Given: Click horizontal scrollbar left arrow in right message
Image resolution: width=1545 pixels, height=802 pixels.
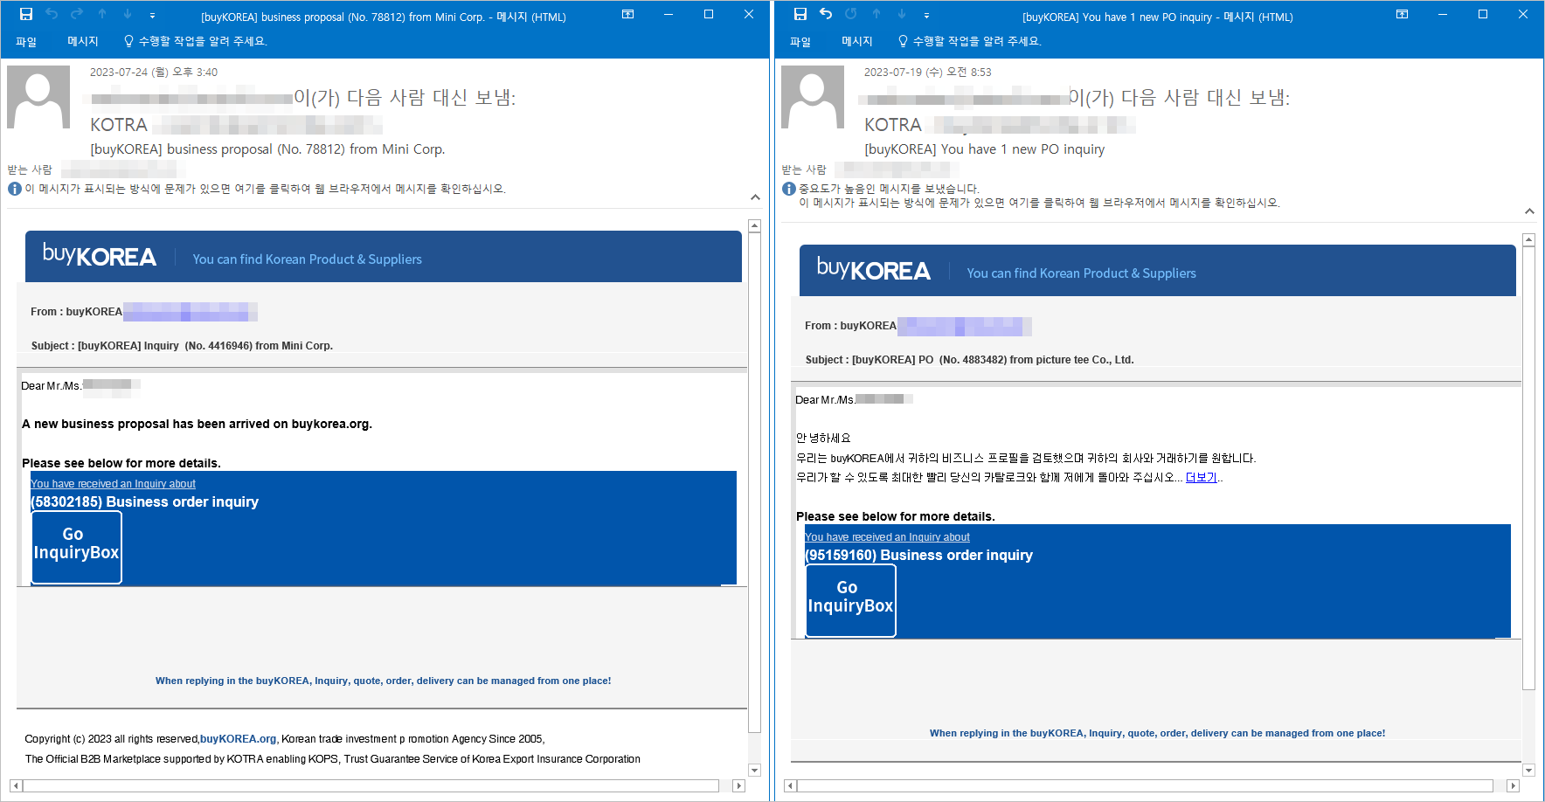Looking at the screenshot, I should click(x=790, y=785).
